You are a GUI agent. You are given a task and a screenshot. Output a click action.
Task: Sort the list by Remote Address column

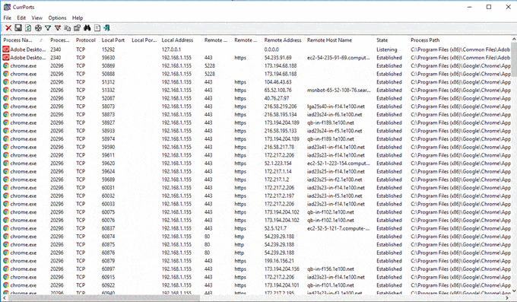[284, 40]
